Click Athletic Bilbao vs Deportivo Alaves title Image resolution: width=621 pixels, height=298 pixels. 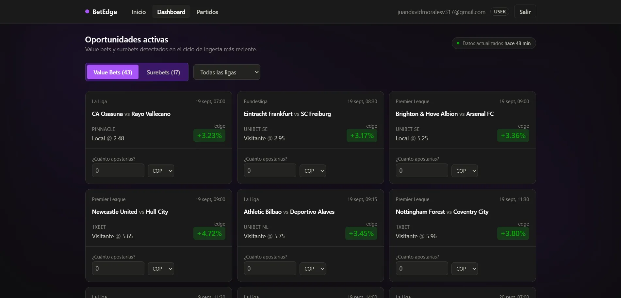pyautogui.click(x=289, y=212)
